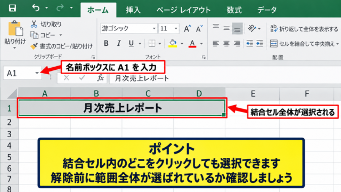
Task: Click the コピー copy button
Action: coord(43,35)
